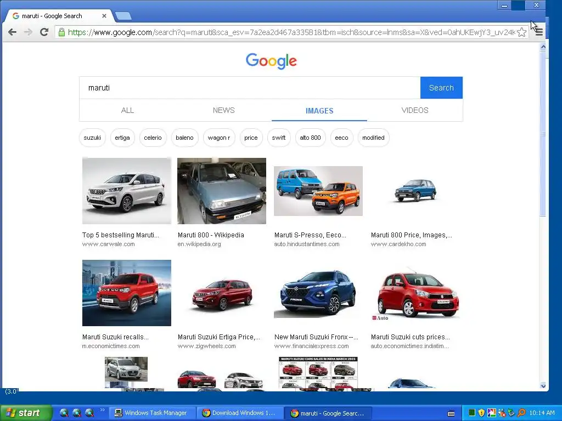Switch to the VIDEOS tab
Screen dimensions: 562x421
click(415, 110)
